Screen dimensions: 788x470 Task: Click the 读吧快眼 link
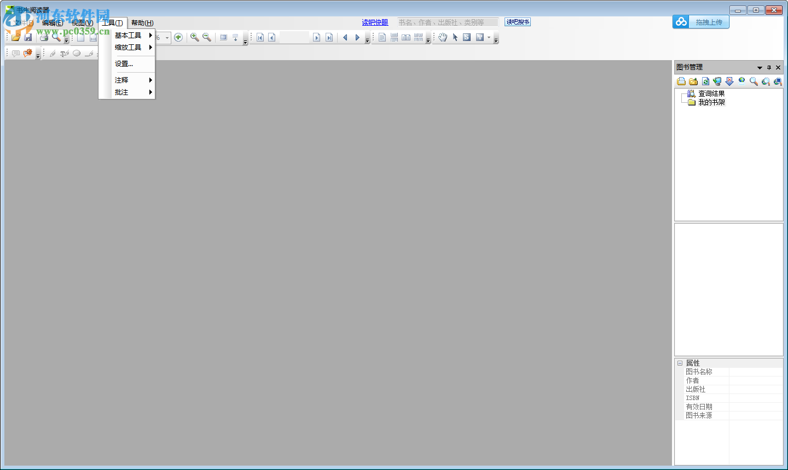(x=375, y=22)
